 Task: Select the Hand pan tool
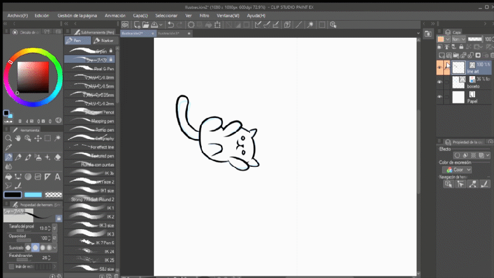18,138
